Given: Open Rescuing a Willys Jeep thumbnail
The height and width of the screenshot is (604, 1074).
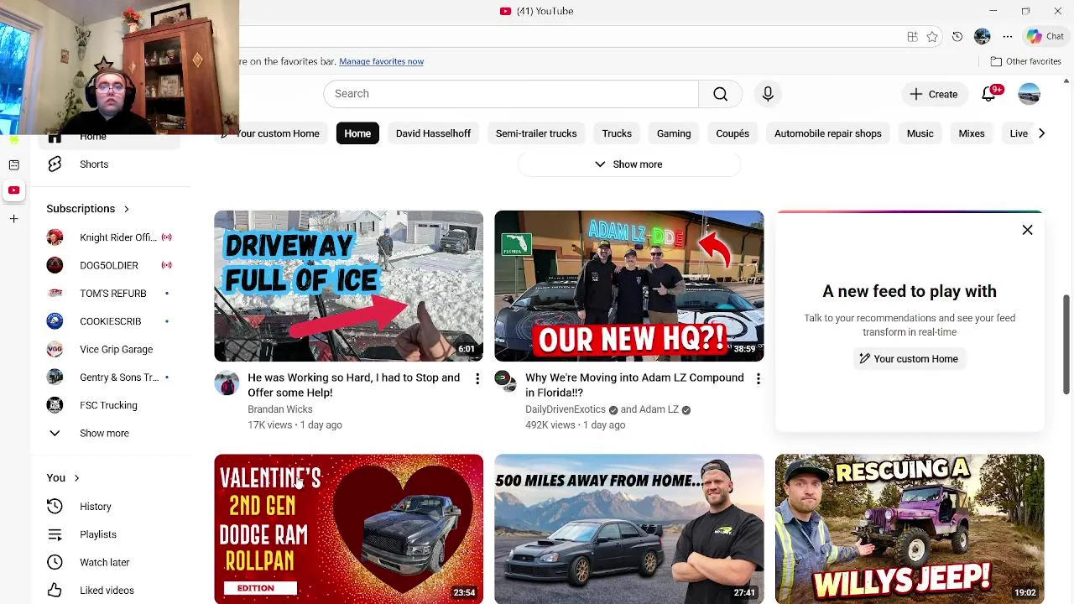Looking at the screenshot, I should click(910, 528).
